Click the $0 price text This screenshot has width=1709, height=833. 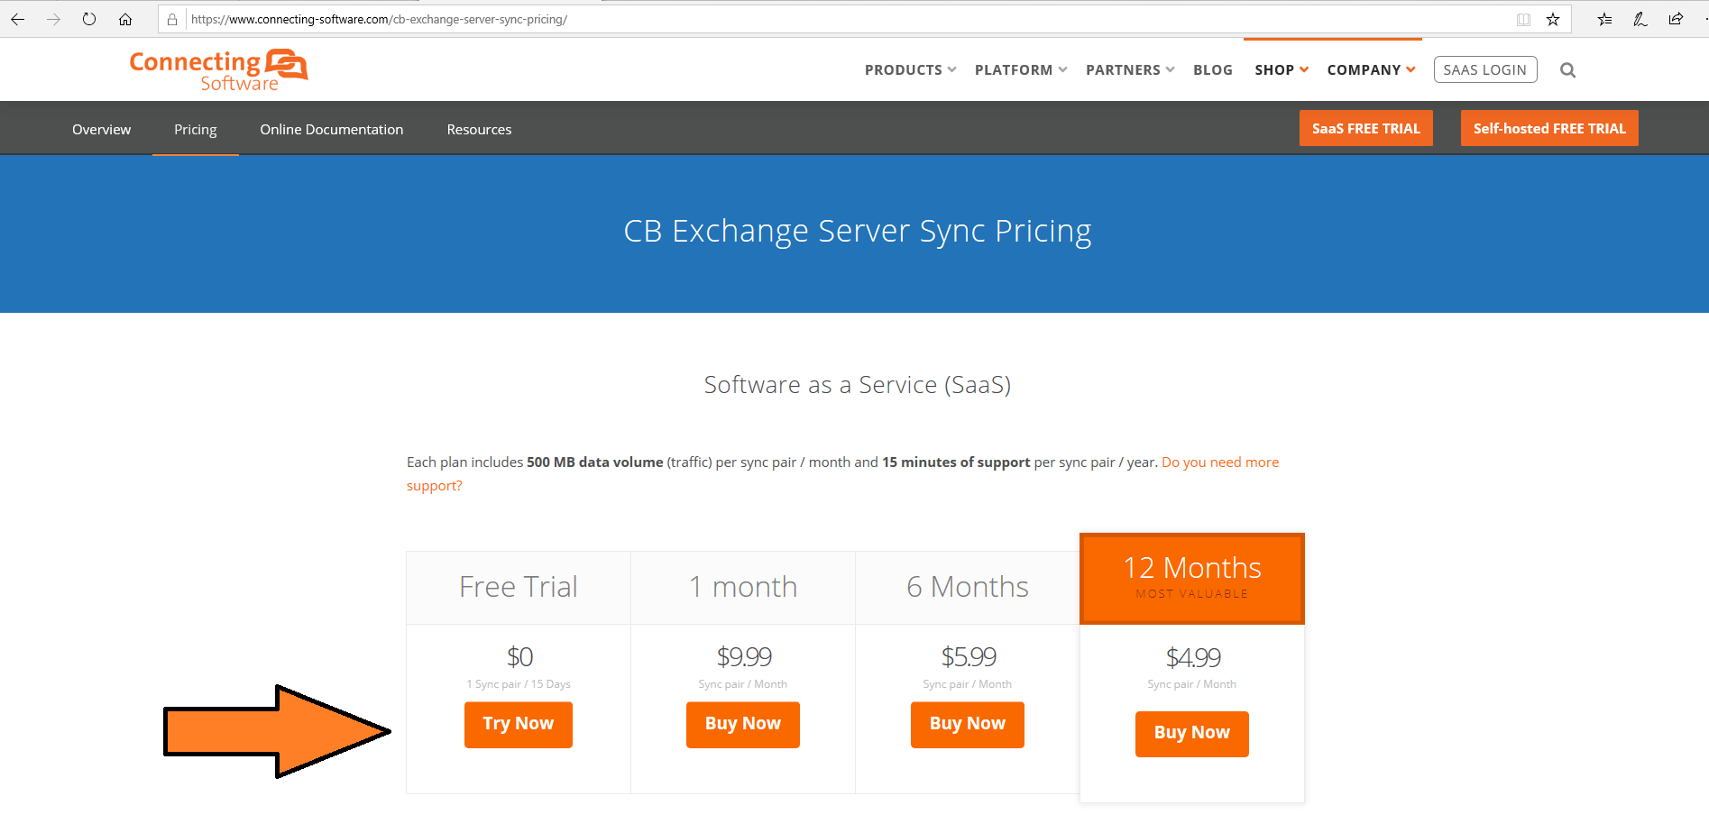point(519,656)
